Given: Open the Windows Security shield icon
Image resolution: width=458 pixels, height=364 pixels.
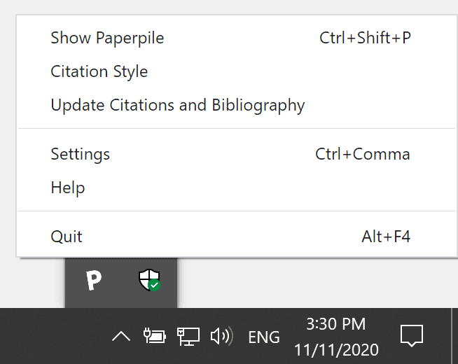Looking at the screenshot, I should click(x=148, y=281).
